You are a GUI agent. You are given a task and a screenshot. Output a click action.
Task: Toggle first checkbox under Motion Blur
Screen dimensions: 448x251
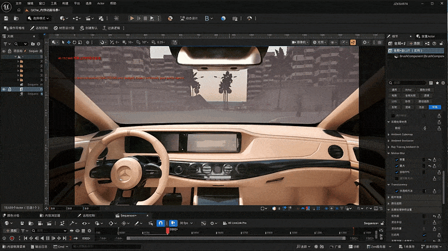[396, 159]
